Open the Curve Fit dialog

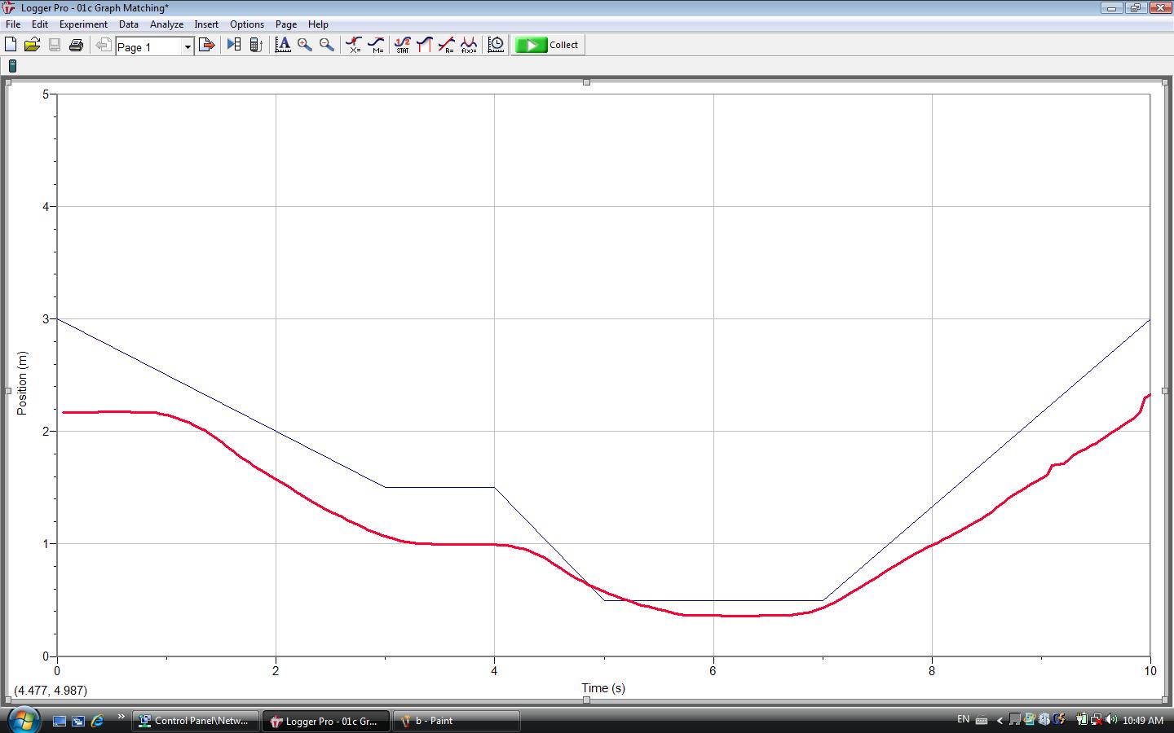click(469, 45)
